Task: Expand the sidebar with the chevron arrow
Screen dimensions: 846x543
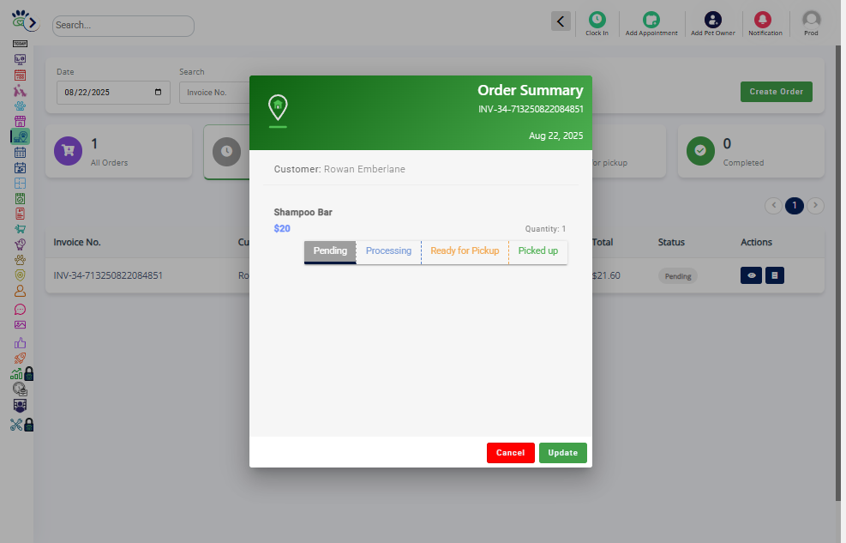Action: click(x=33, y=22)
